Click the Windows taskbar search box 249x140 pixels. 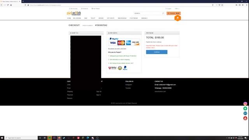[x=21, y=138]
